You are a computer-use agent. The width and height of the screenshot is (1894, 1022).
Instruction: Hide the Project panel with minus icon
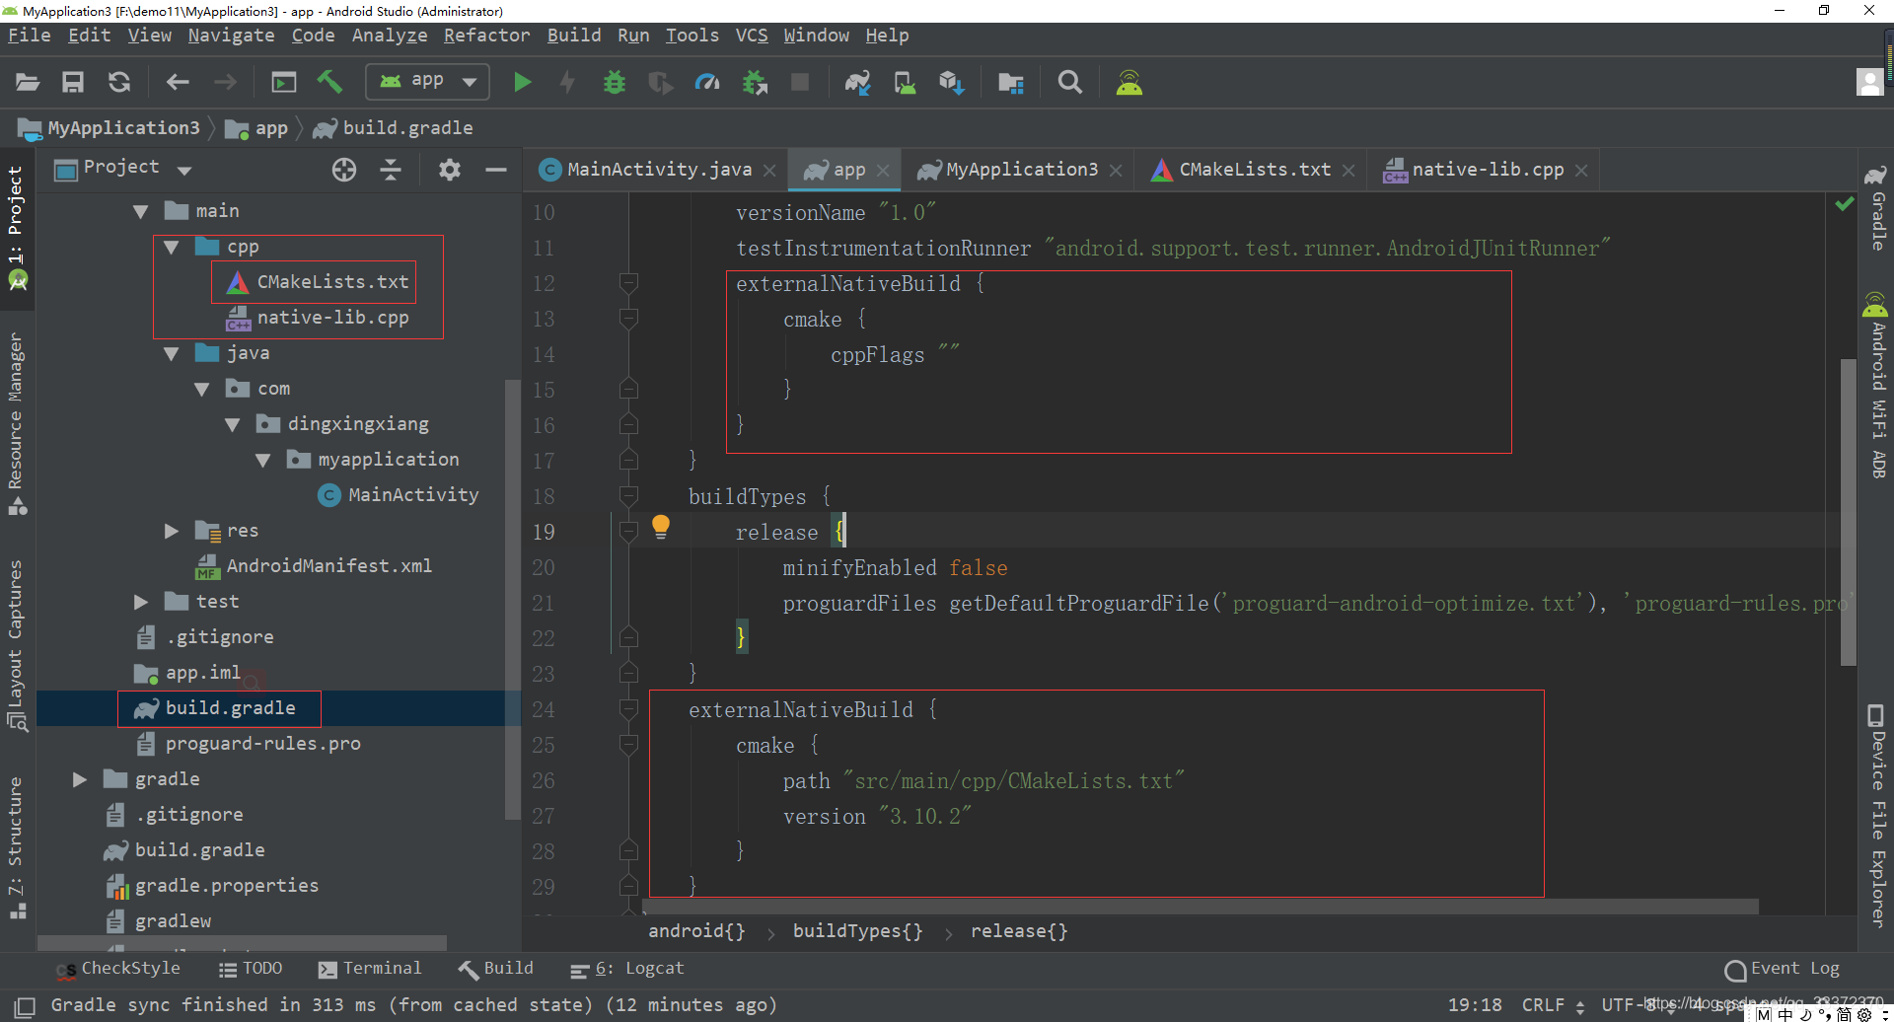tap(496, 170)
